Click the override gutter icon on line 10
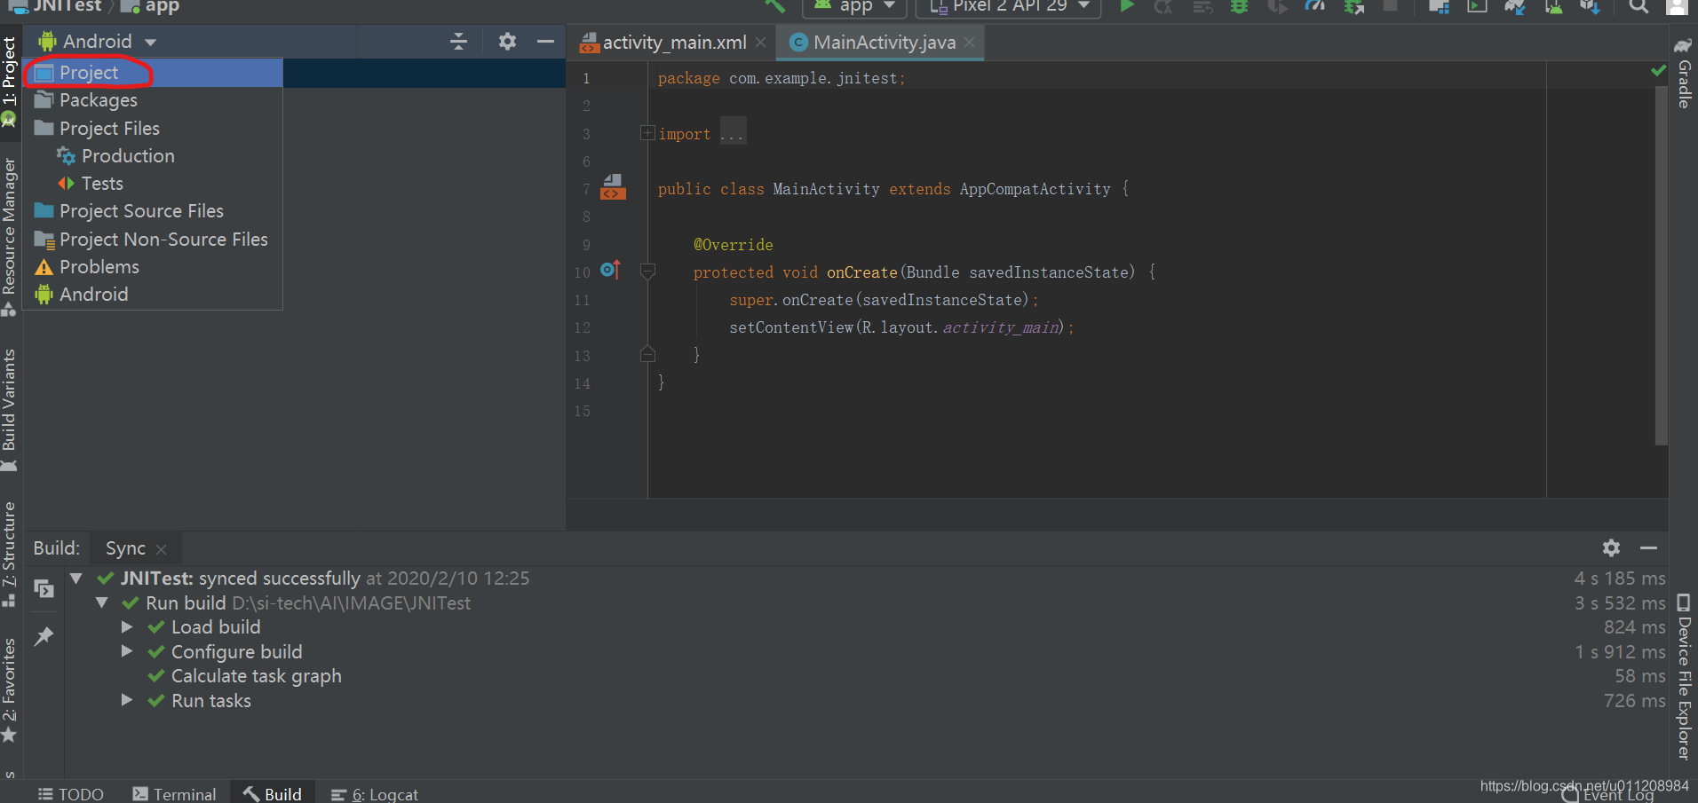The image size is (1698, 803). (610, 270)
